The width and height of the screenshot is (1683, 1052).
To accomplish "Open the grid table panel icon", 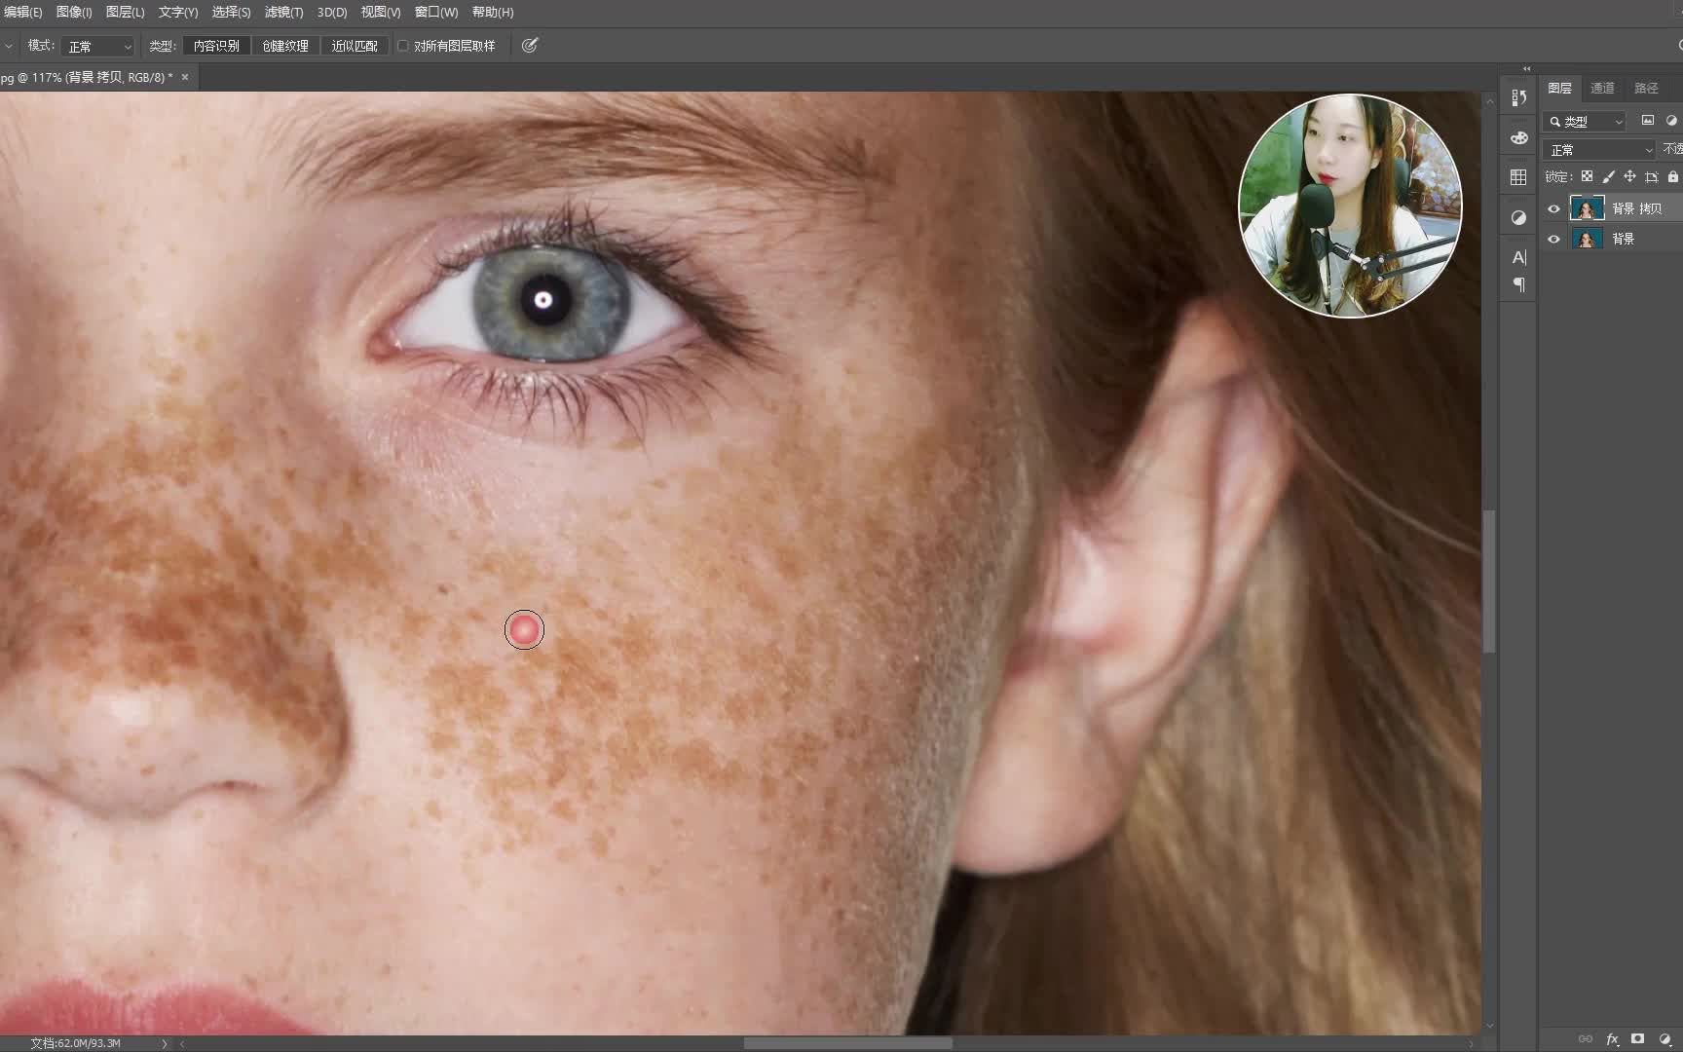I will click(1518, 177).
